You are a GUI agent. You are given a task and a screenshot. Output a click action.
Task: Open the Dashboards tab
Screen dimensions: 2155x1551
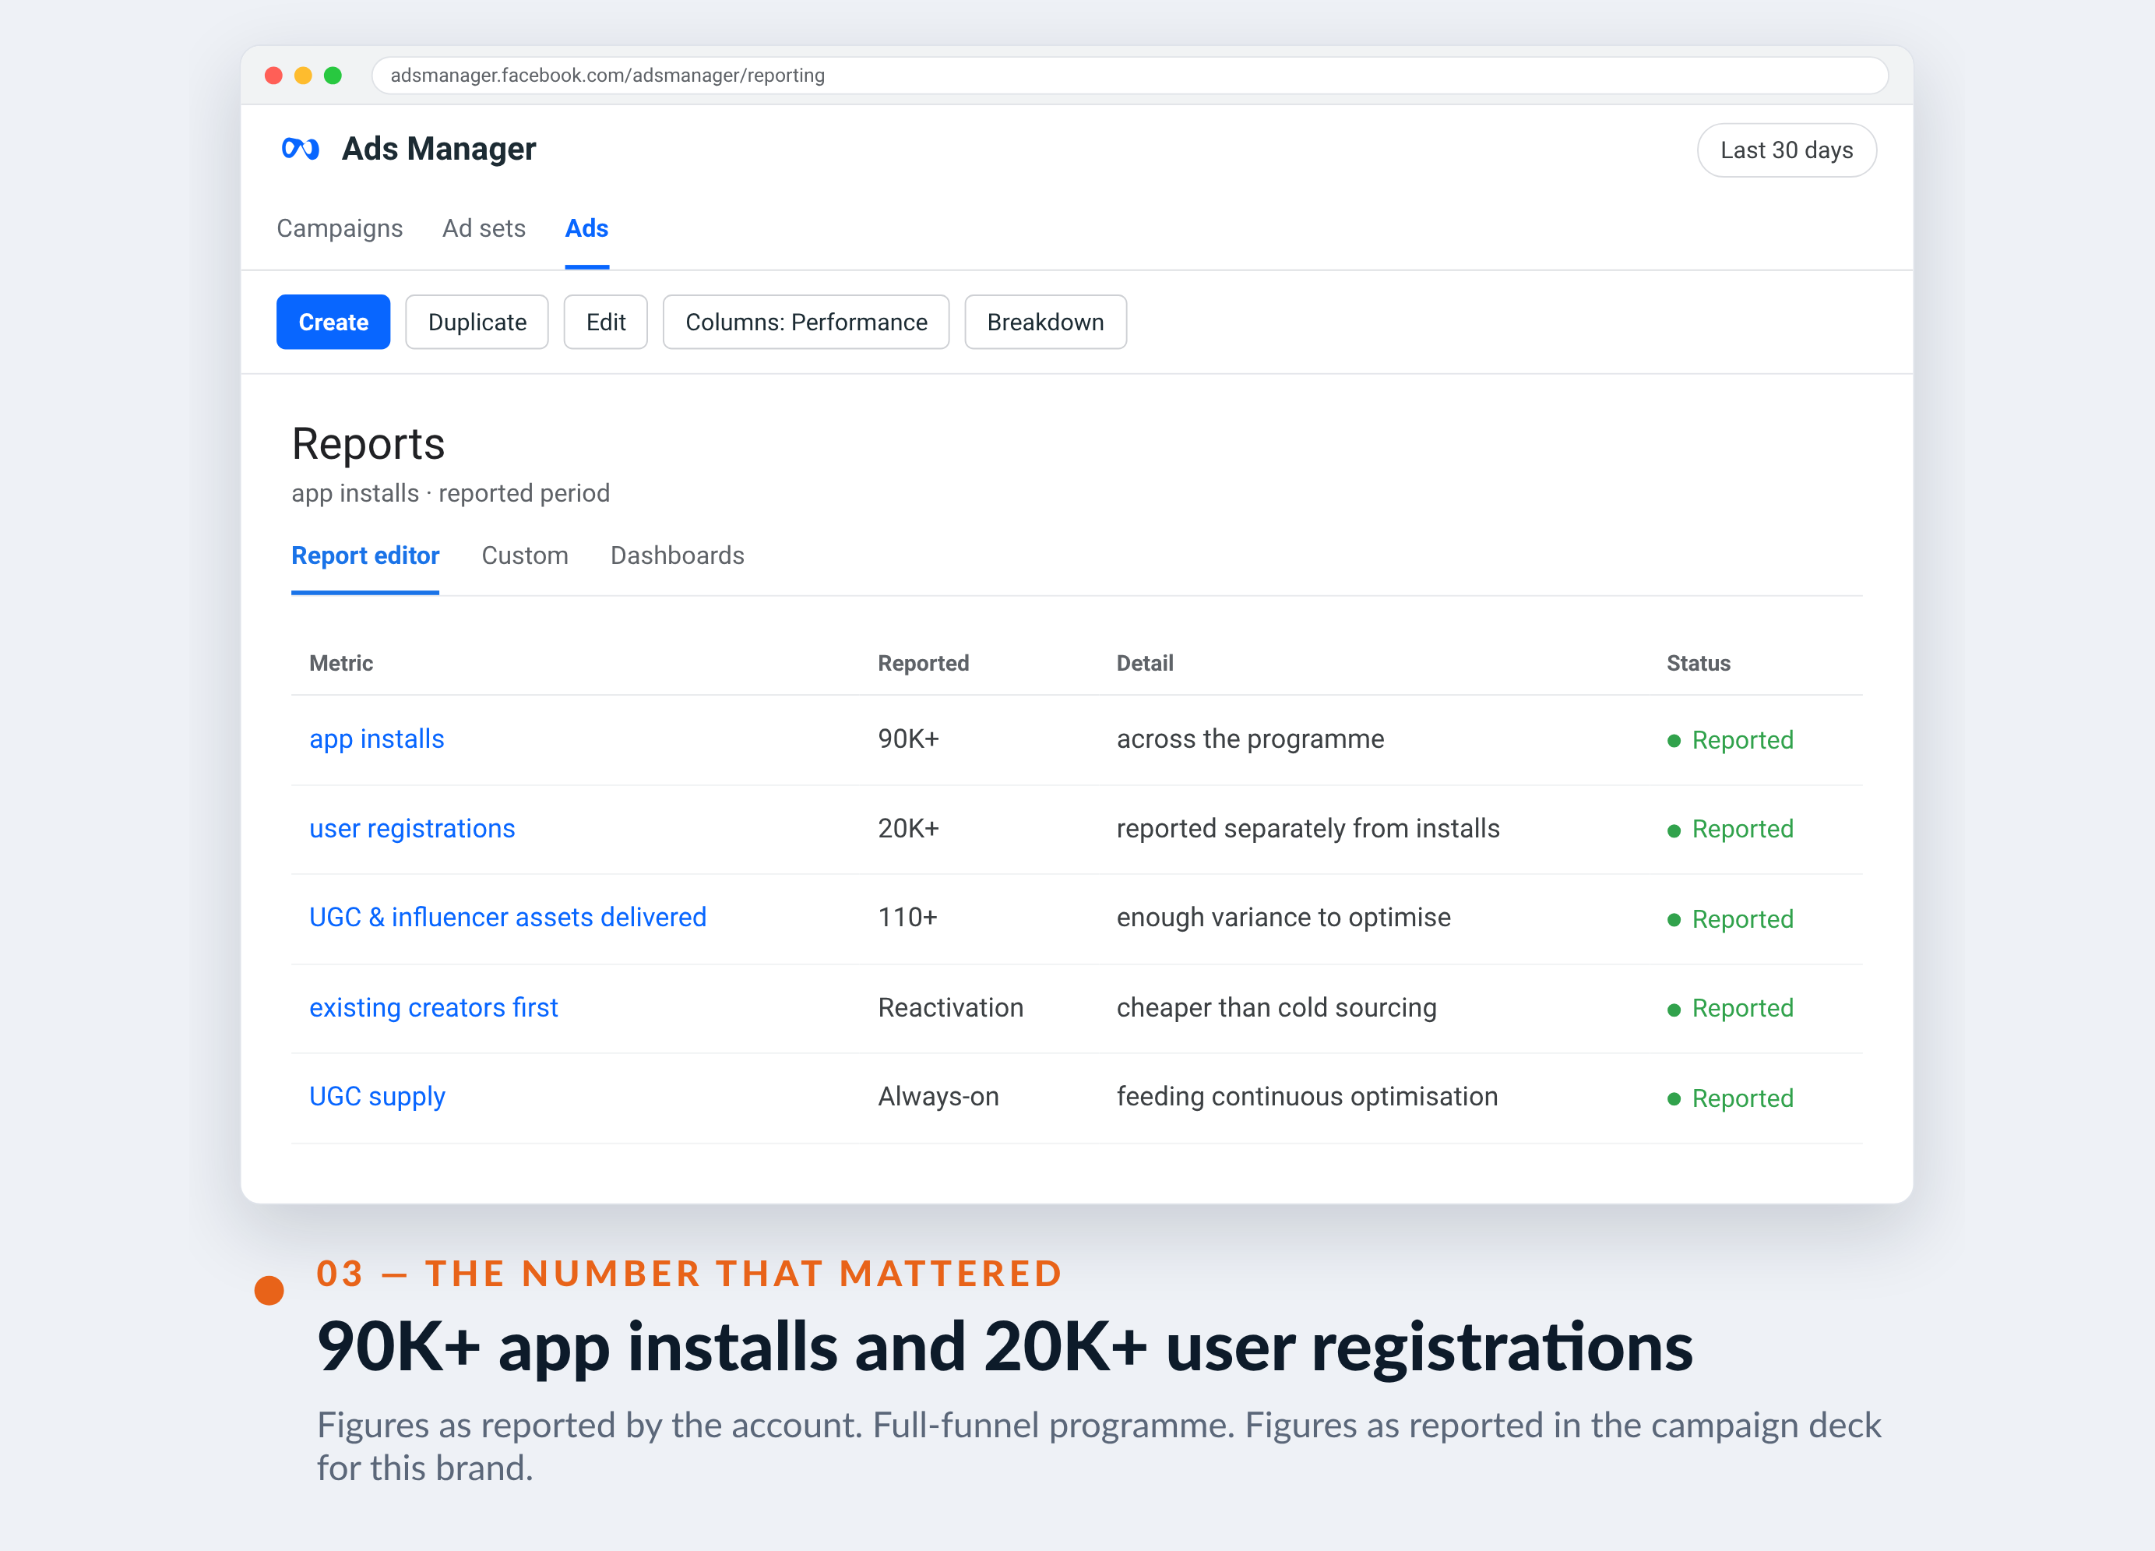(677, 555)
